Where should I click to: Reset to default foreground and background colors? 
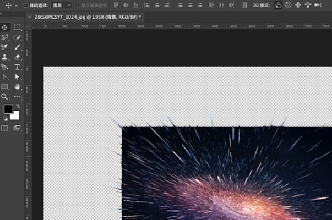[6, 119]
